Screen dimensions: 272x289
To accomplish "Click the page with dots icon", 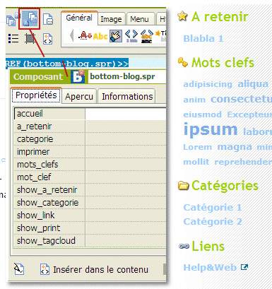I will point(48,19).
